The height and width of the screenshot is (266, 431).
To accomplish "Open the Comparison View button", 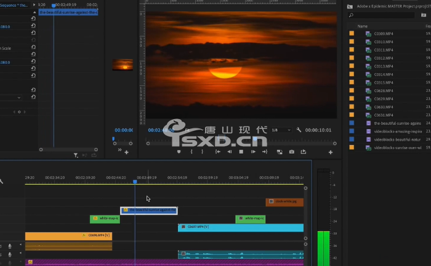I will tap(280, 152).
